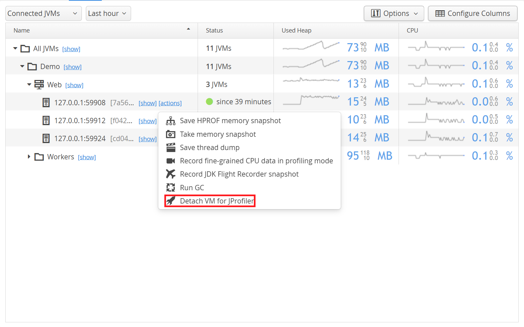Click the clapperboard icon for Save thread dump
The width and height of the screenshot is (524, 327).
coord(171,147)
